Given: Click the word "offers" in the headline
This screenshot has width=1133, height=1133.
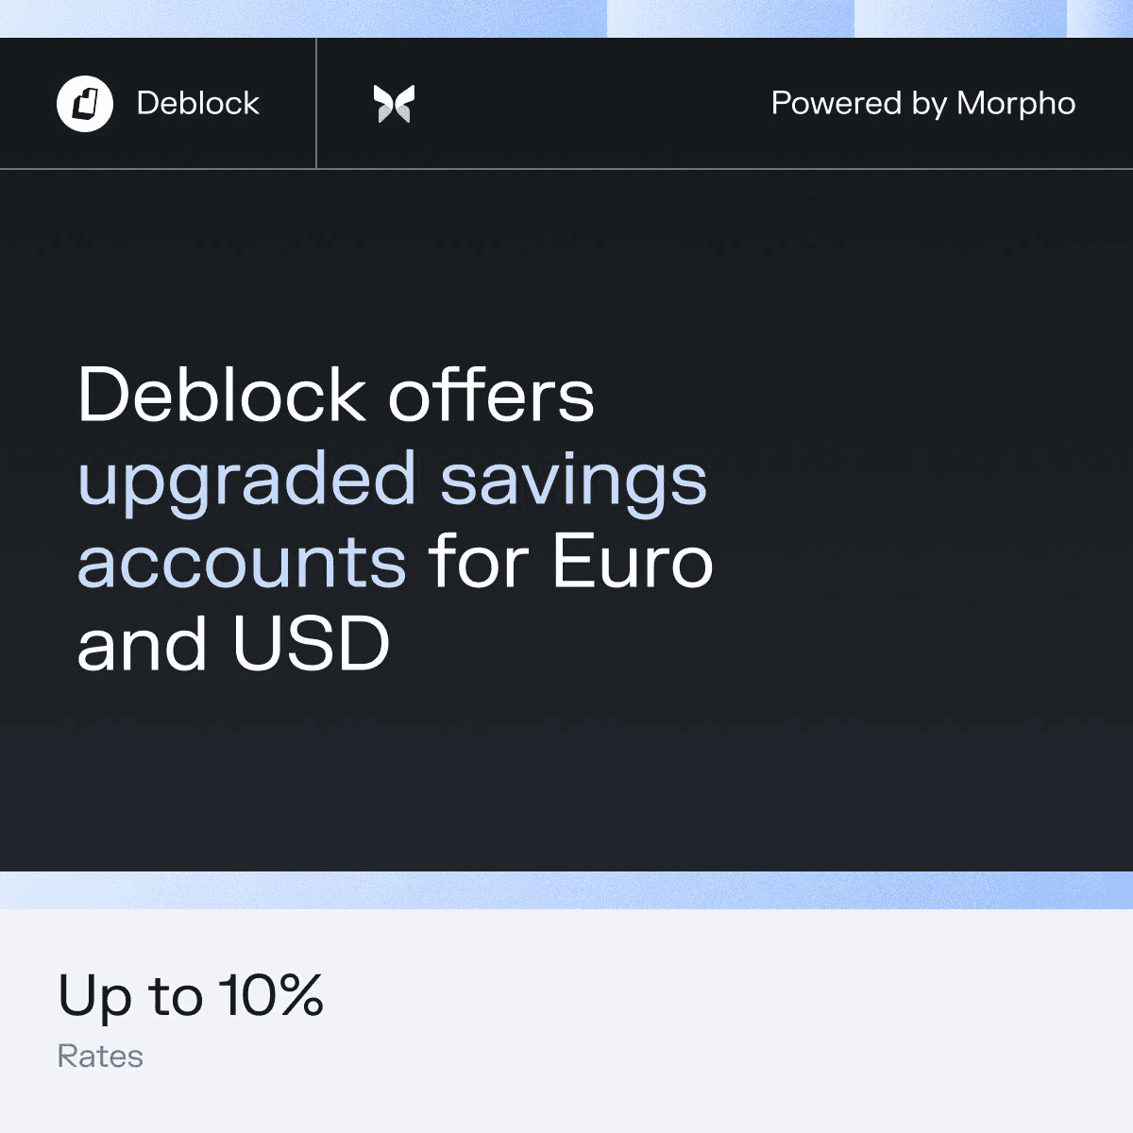Looking at the screenshot, I should pos(491,395).
